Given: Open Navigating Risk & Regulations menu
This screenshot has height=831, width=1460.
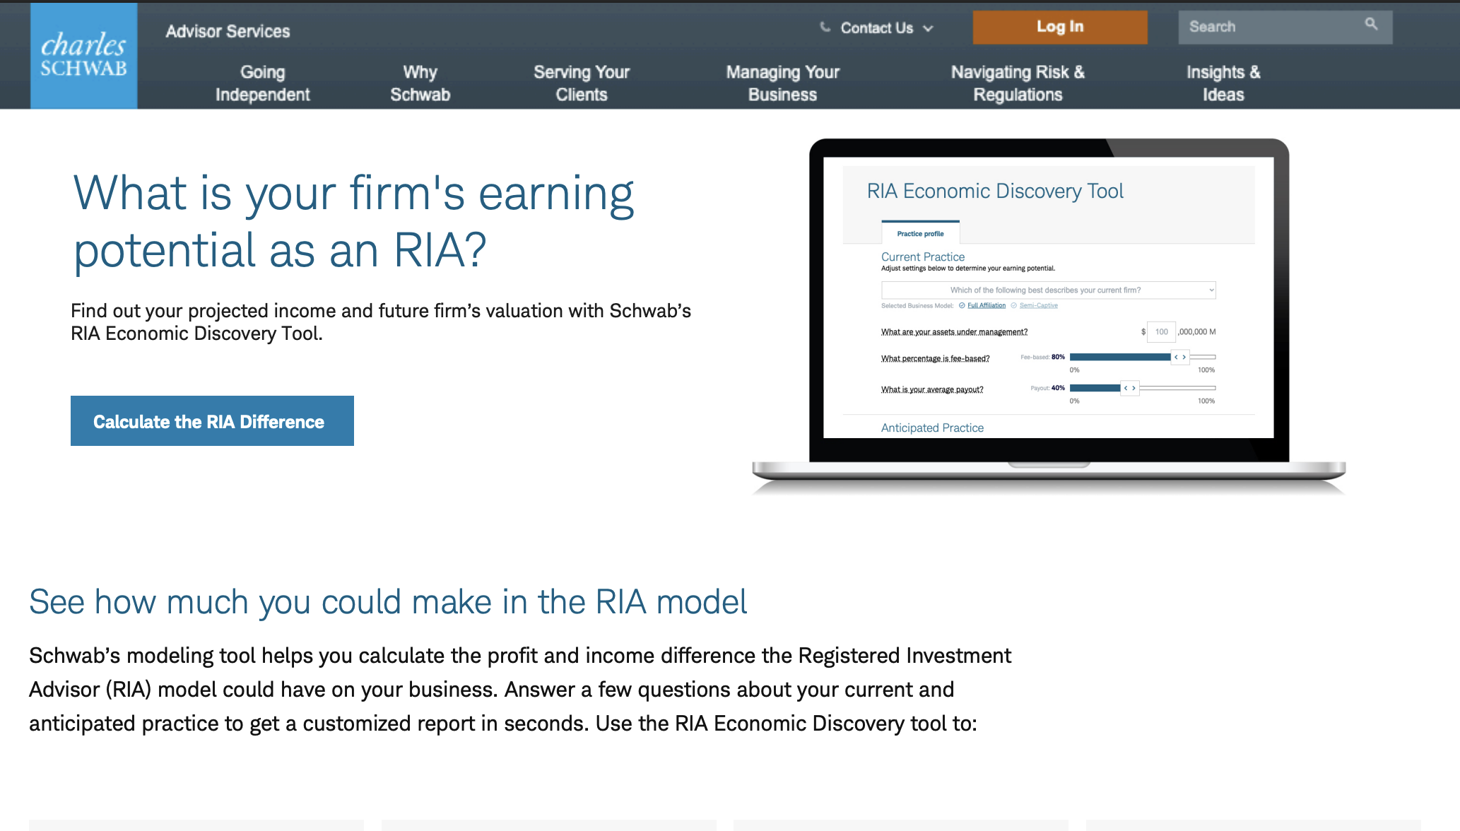Looking at the screenshot, I should pyautogui.click(x=1018, y=83).
